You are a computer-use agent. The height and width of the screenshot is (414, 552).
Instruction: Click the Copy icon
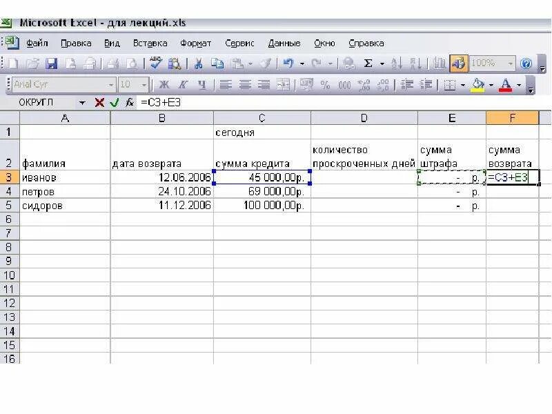217,63
